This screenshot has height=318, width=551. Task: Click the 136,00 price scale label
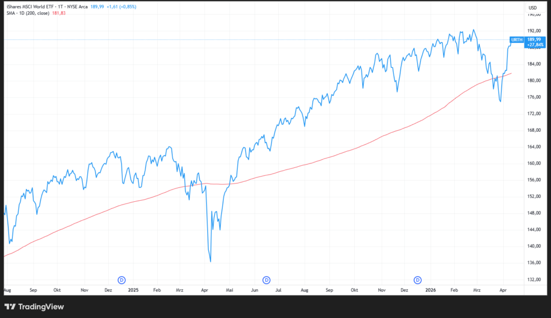coord(534,263)
